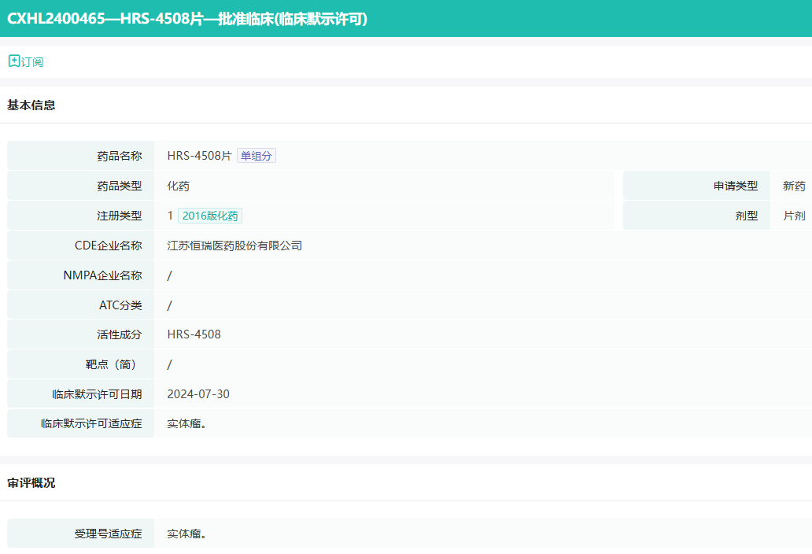Click the ATC分类 field label
This screenshot has width=812, height=554.
(120, 305)
